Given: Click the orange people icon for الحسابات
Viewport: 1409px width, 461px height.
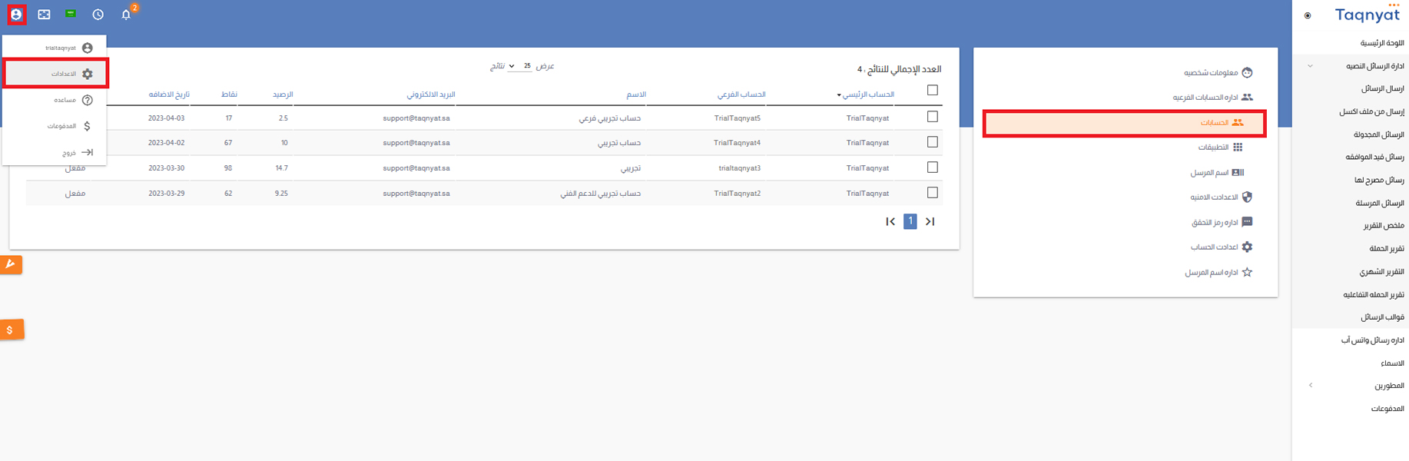Looking at the screenshot, I should (x=1237, y=122).
